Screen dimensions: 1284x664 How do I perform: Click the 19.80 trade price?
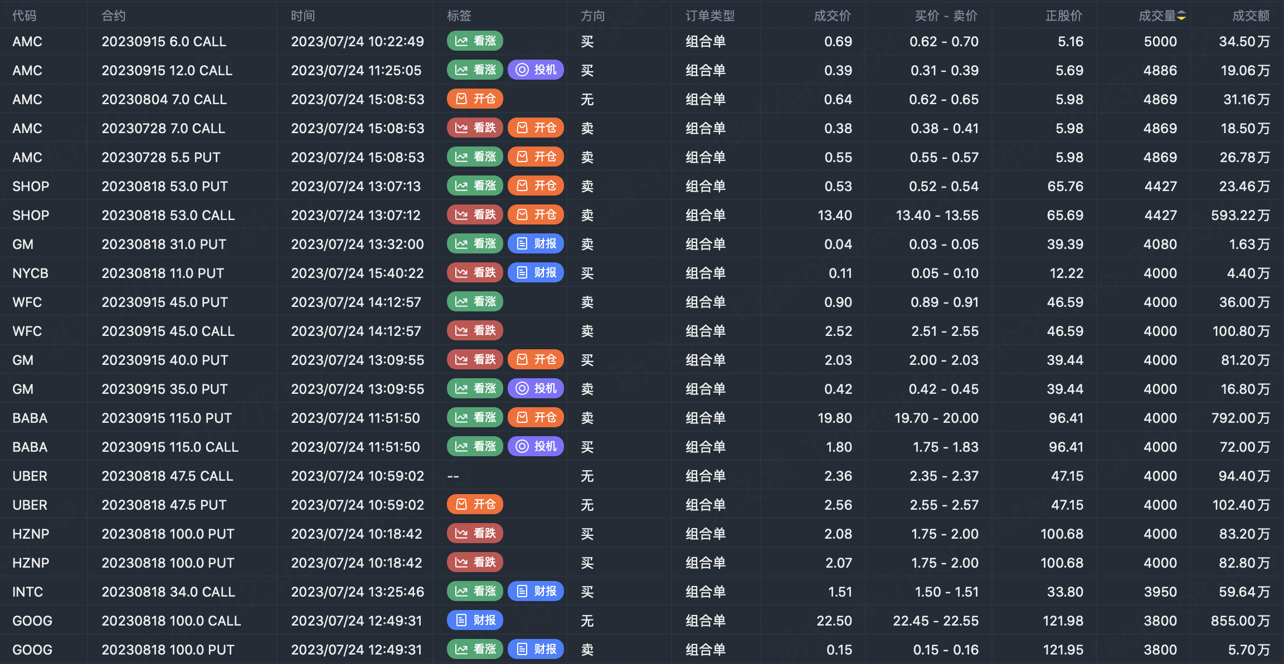pos(835,418)
